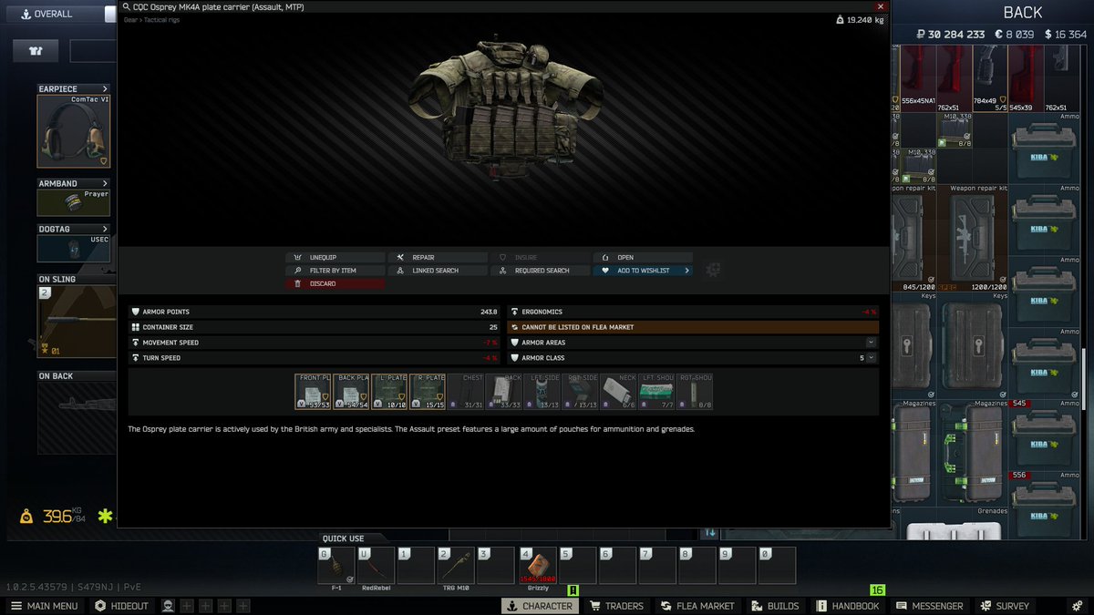1094x615 pixels.
Task: Select RedRebel in quick use slot U
Action: pos(376,566)
